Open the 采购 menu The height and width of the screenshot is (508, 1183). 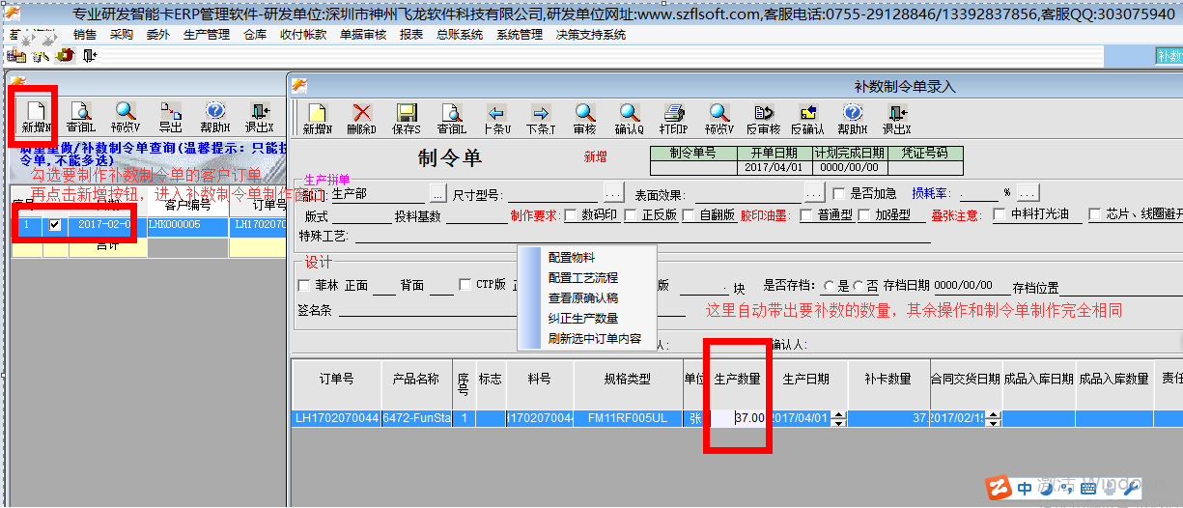(122, 35)
